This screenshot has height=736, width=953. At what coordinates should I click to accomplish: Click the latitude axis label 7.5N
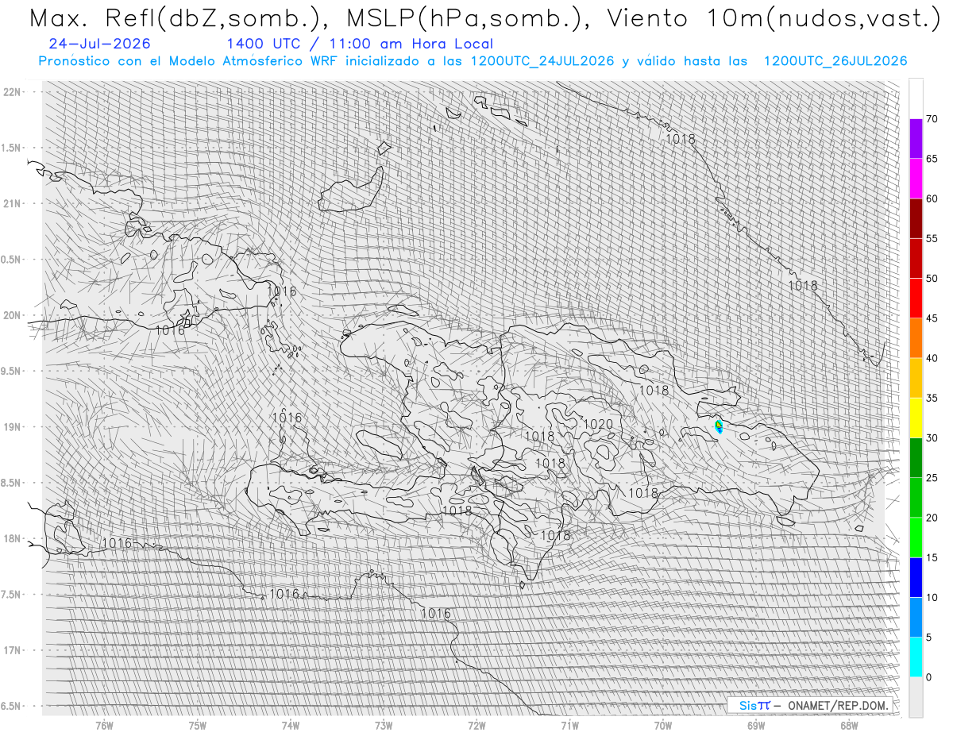11,595
